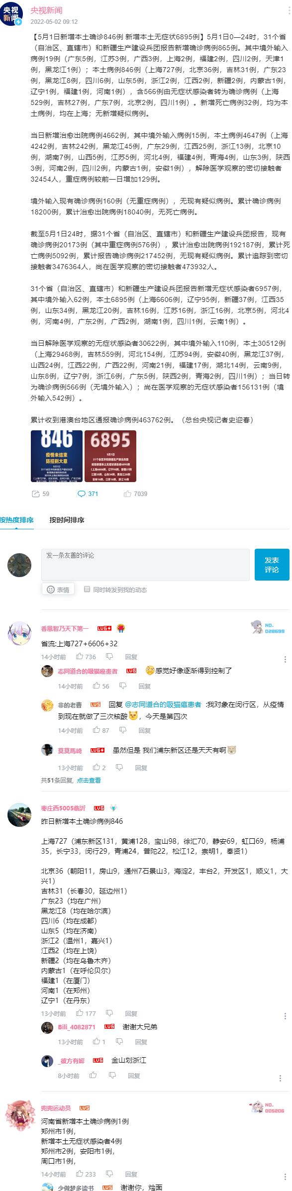
Task: Open the 表情 emoji picker
Action: point(58,590)
